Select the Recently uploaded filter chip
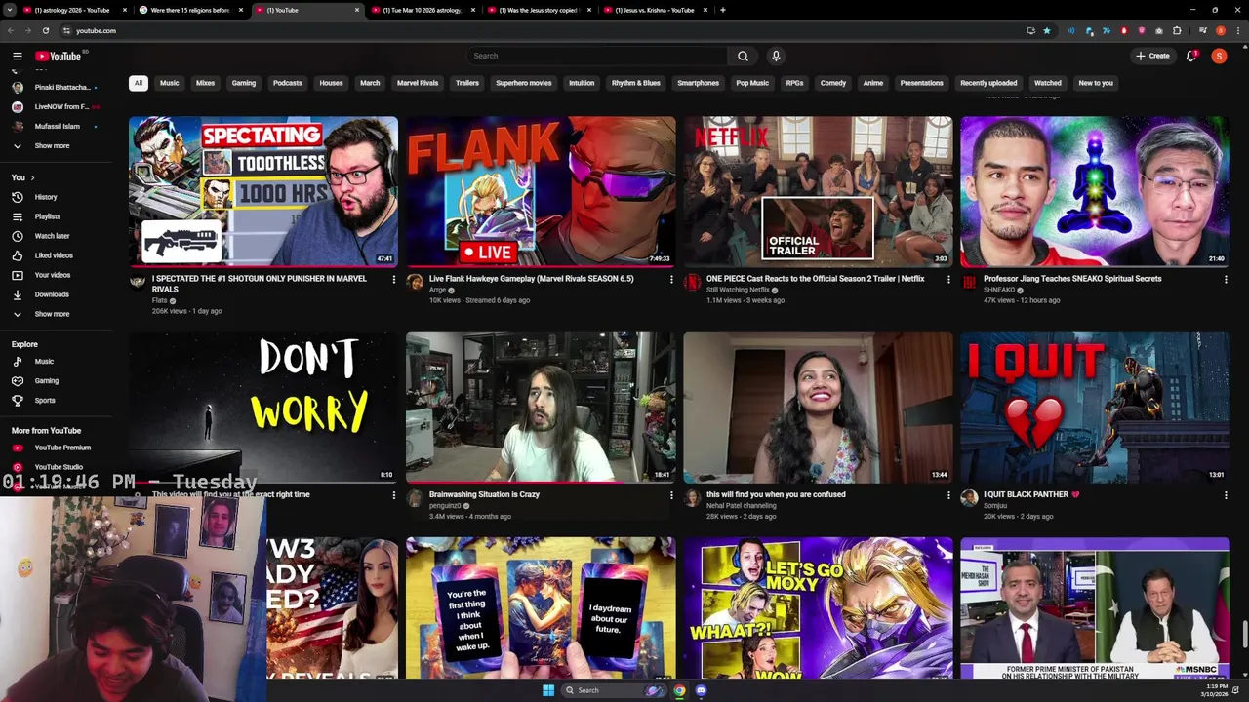 [988, 83]
